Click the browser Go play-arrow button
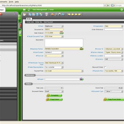The width and height of the screenshot is (124, 124). coord(108,5)
